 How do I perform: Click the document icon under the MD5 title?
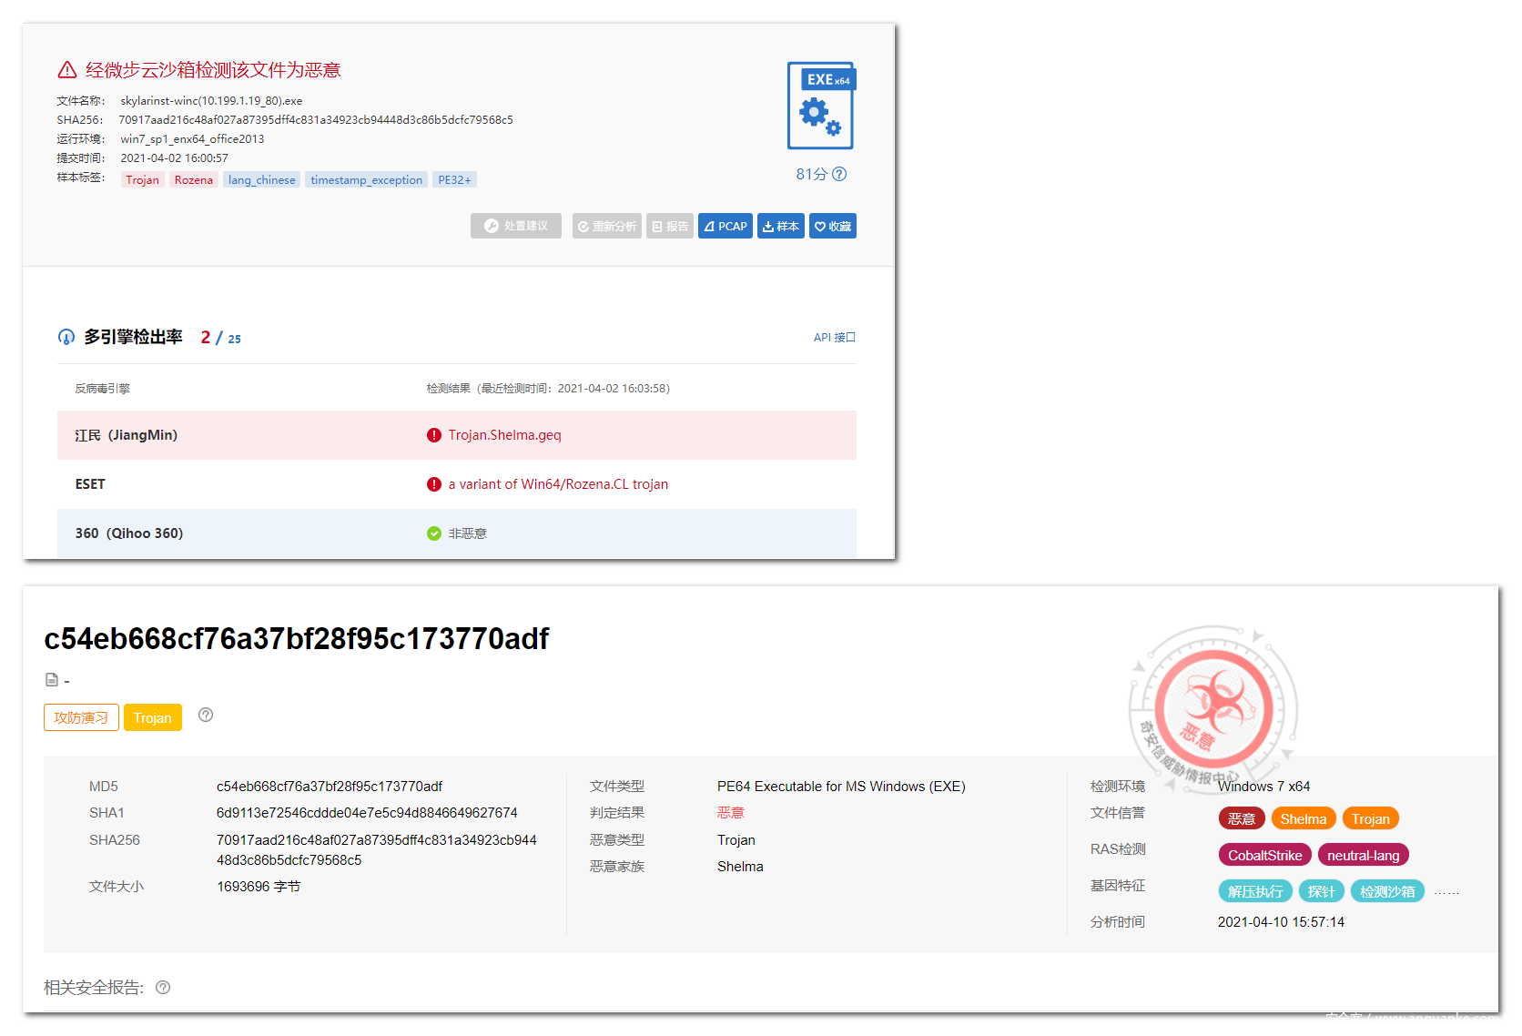point(52,680)
